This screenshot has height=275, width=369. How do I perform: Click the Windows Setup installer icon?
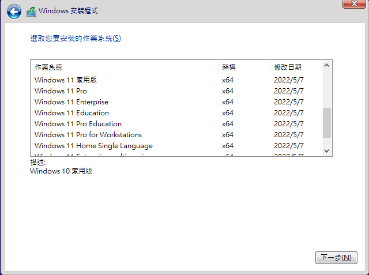(x=31, y=12)
